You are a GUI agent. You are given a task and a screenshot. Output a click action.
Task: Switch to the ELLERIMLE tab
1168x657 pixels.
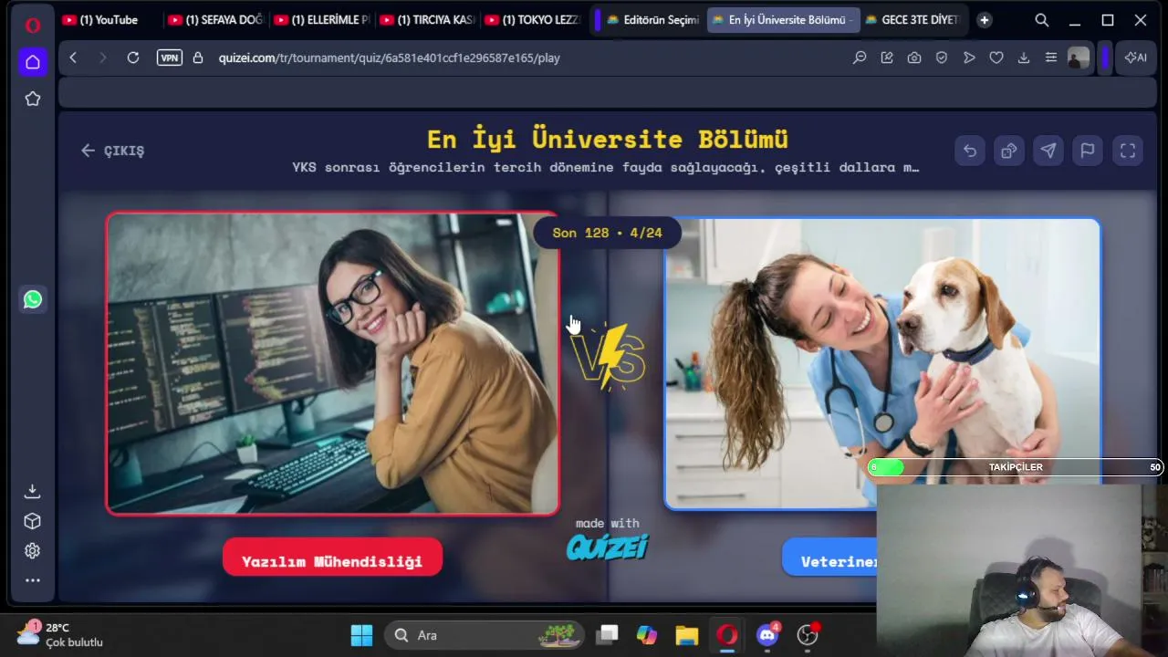(x=320, y=20)
